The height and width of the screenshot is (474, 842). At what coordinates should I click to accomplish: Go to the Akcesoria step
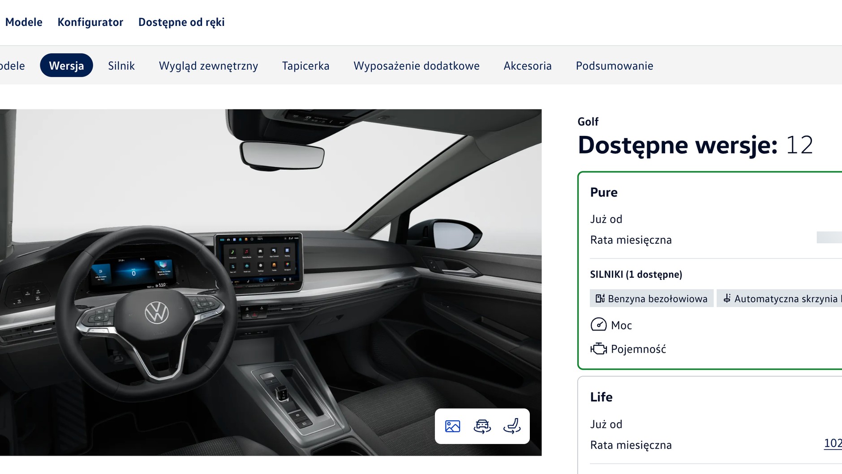[x=528, y=66]
